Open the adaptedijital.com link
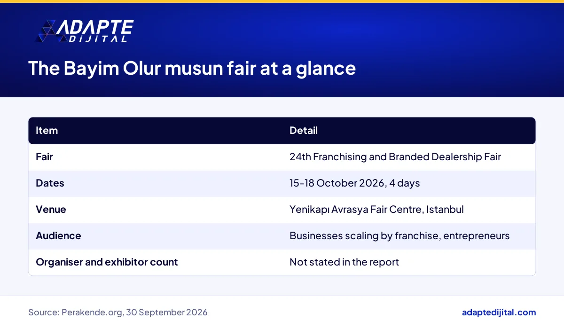564x336 pixels. 499,313
